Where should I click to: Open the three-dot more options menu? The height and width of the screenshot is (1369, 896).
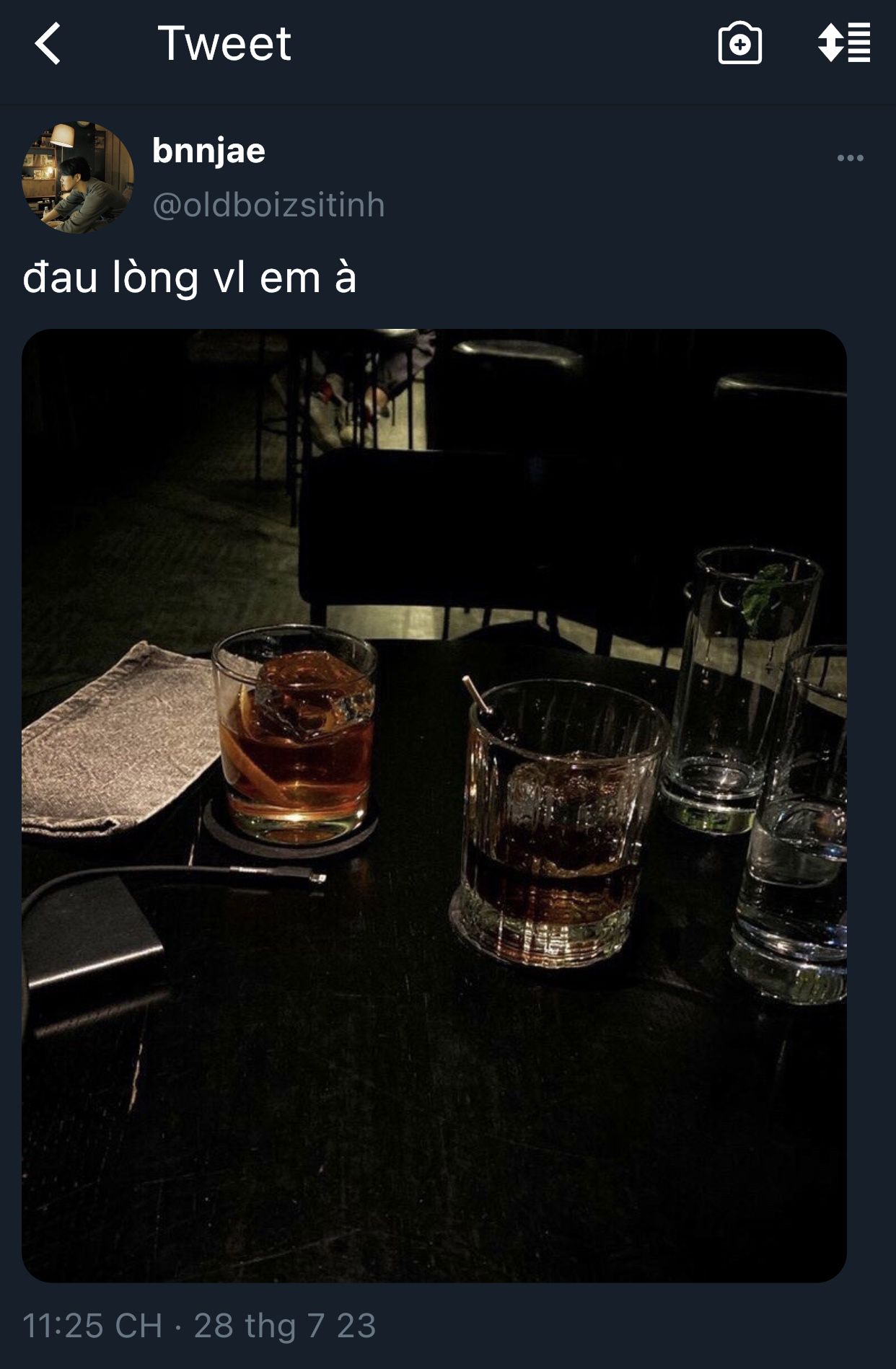point(850,158)
